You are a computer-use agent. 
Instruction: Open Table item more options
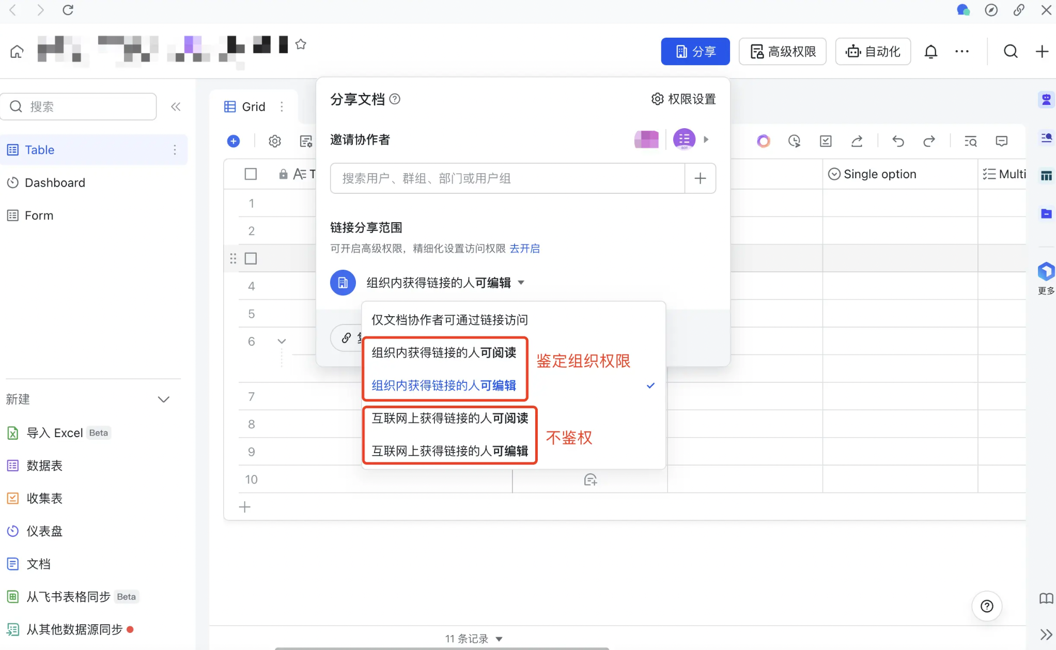pos(175,150)
